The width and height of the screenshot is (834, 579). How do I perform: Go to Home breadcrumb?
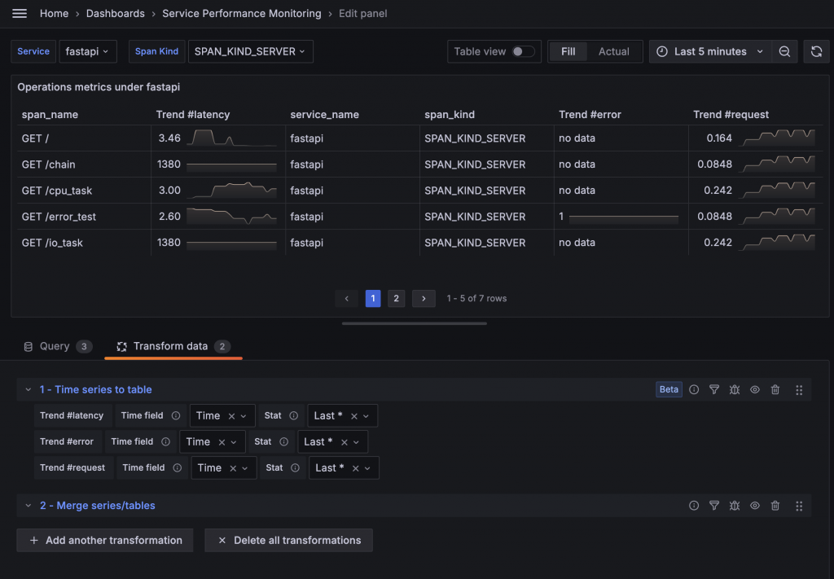tap(55, 13)
